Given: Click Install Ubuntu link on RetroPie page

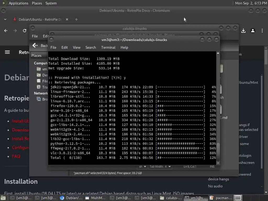Looking at the screenshot, I should [20, 121].
